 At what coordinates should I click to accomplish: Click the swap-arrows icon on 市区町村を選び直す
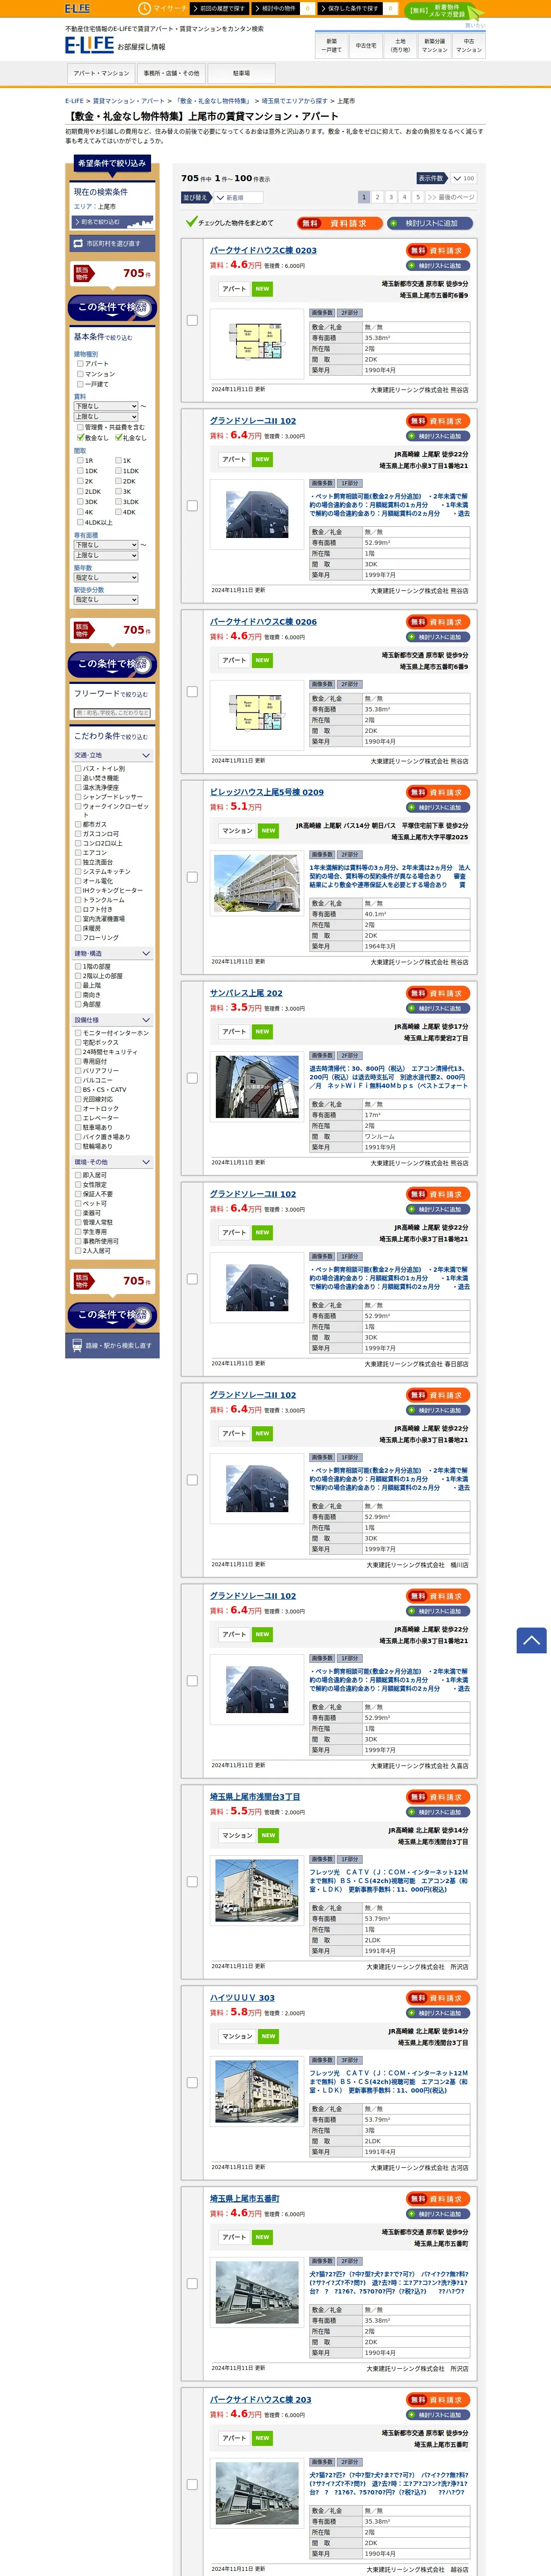pos(78,243)
